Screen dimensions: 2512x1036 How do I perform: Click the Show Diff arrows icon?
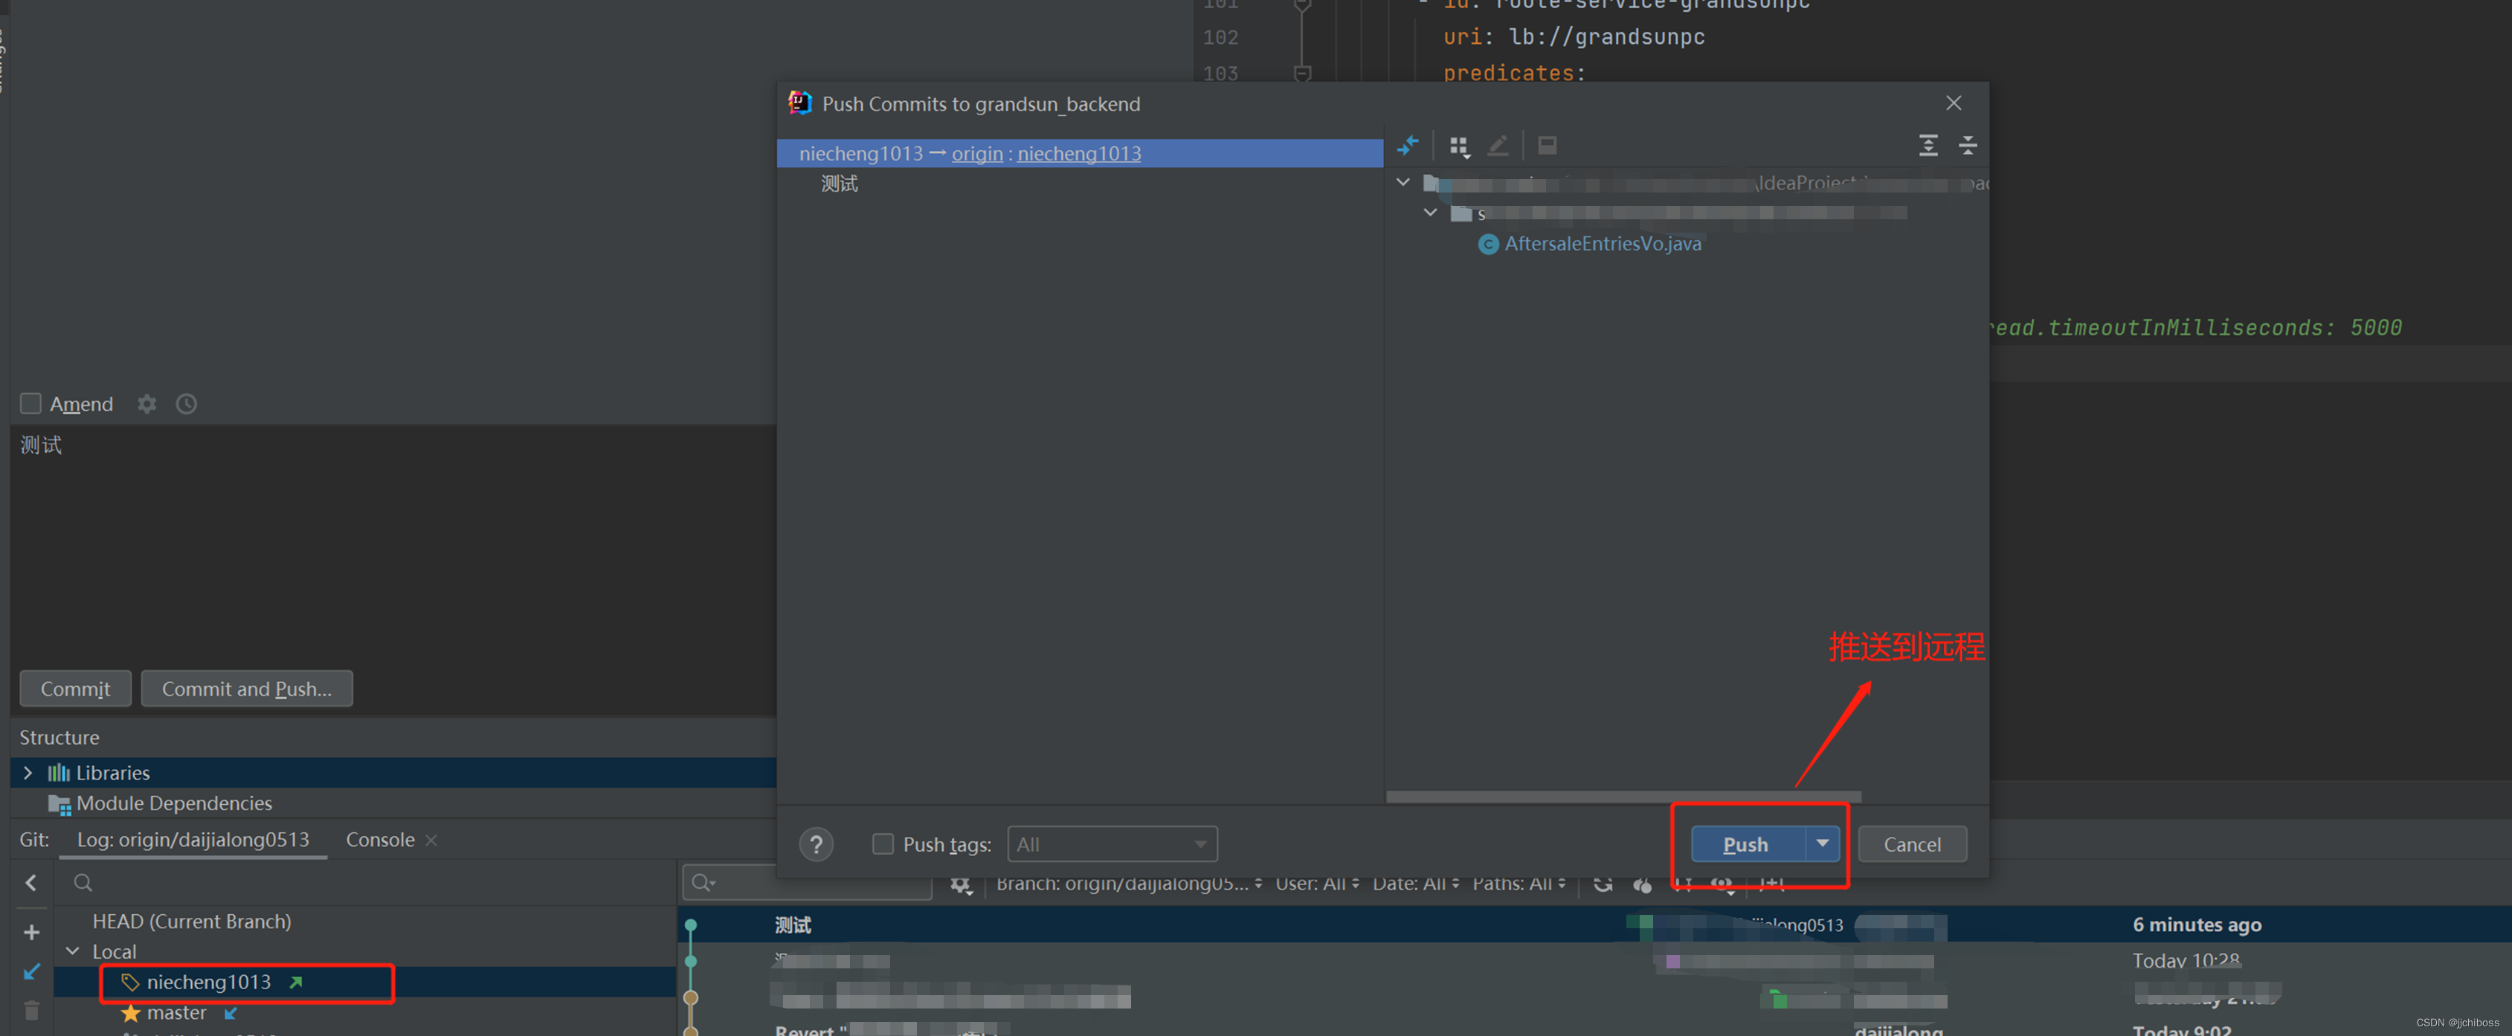pyautogui.click(x=1407, y=146)
